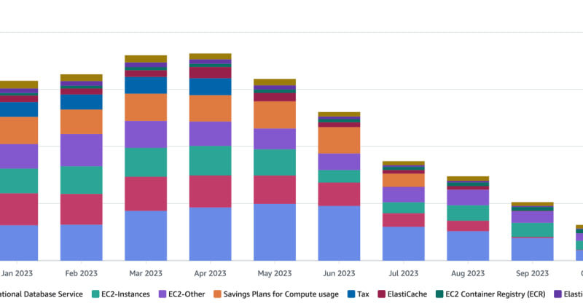Click the Savings Plans orange legend swatch
The height and width of the screenshot is (306, 583).
[219, 294]
